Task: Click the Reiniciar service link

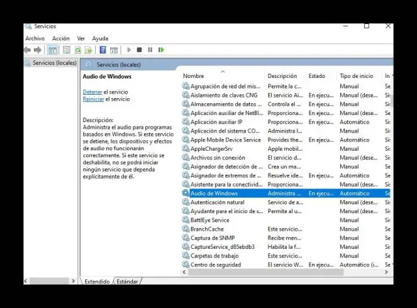Action: 93,99
